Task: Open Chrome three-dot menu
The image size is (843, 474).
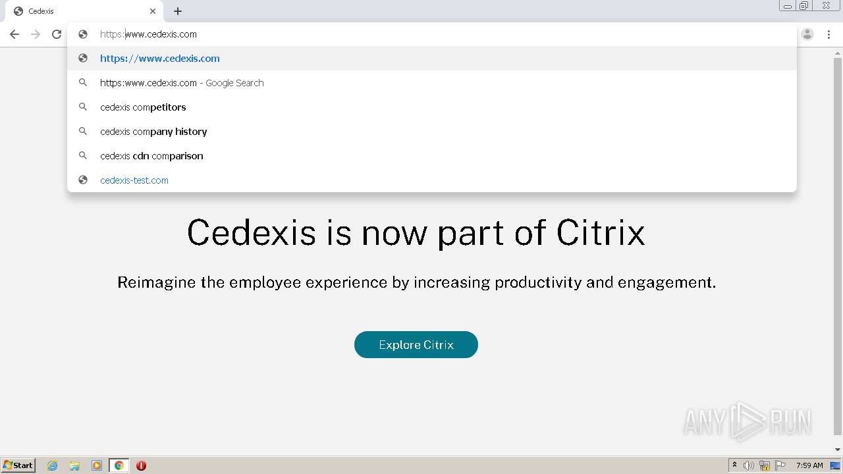Action: (829, 34)
